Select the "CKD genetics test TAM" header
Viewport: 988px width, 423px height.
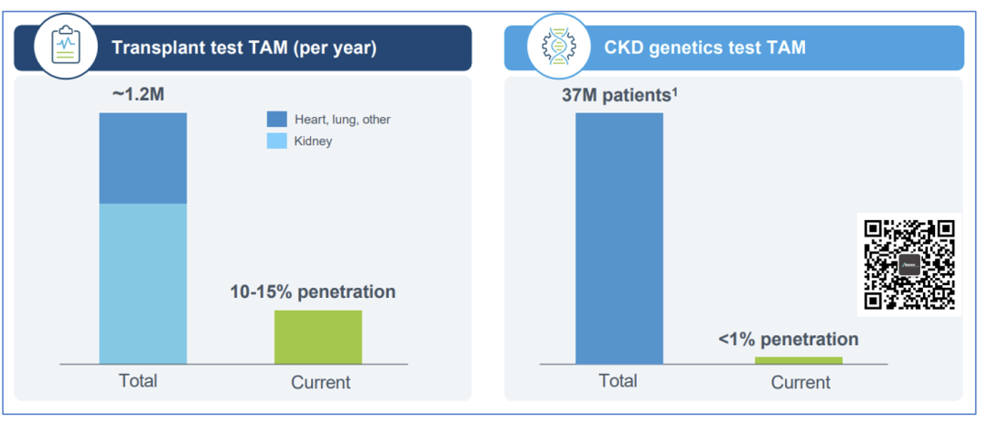pos(704,48)
